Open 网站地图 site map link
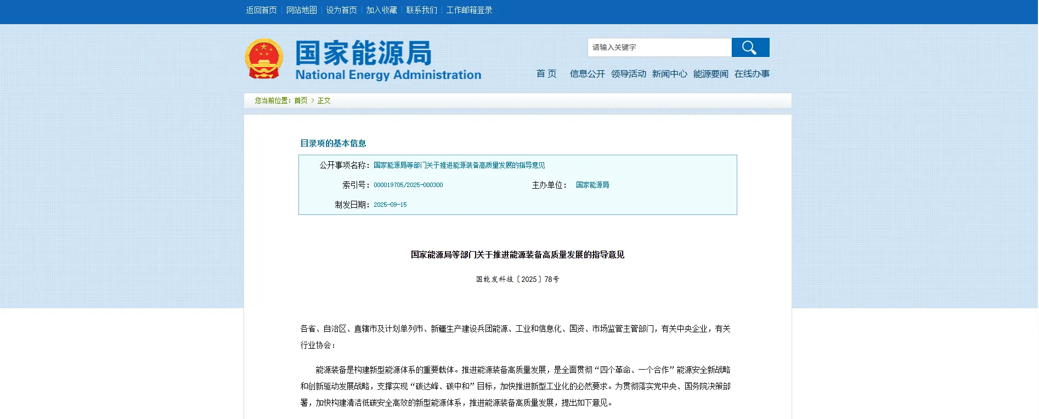Image resolution: width=1039 pixels, height=419 pixels. pyautogui.click(x=301, y=10)
